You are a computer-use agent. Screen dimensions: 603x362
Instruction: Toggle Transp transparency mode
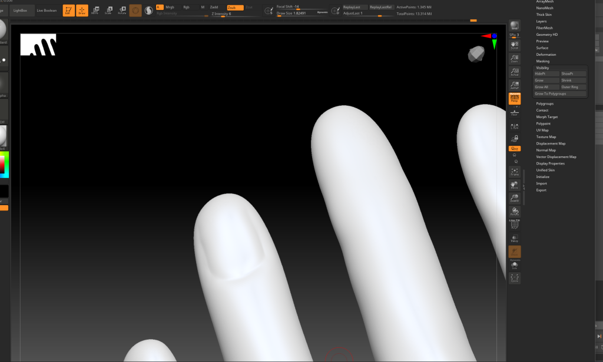tap(515, 239)
